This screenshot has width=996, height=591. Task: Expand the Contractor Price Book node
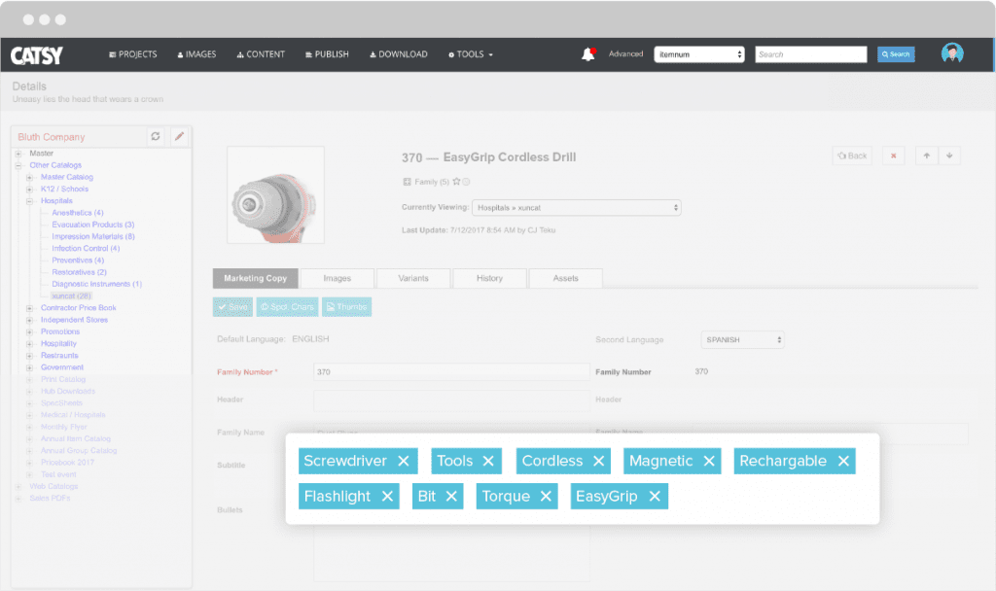pyautogui.click(x=29, y=308)
